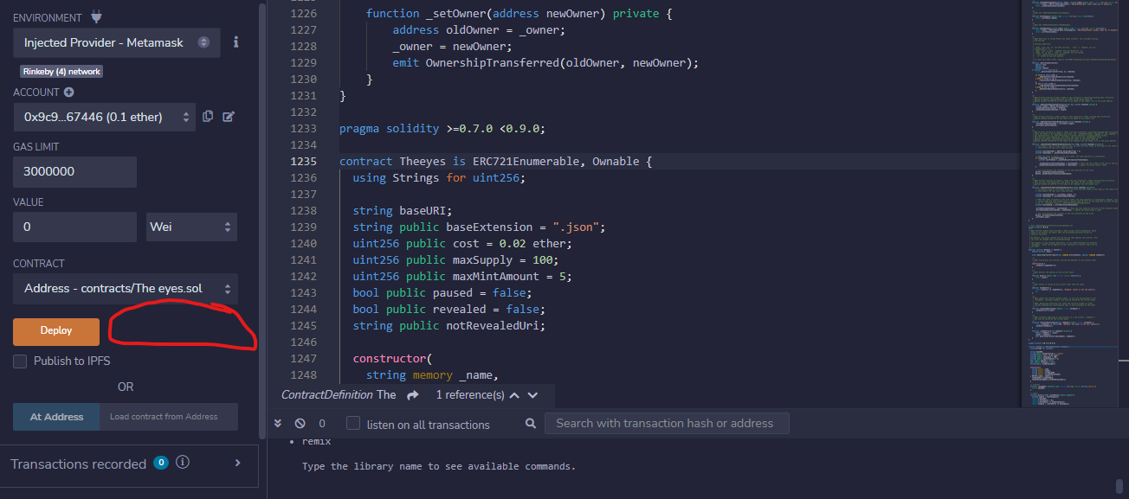The width and height of the screenshot is (1129, 499).
Task: Focus the transaction hash search field
Action: pos(667,423)
